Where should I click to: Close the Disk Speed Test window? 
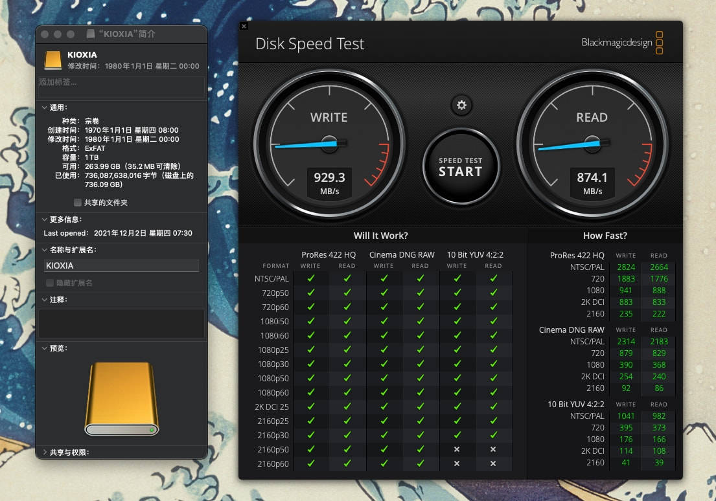click(244, 27)
